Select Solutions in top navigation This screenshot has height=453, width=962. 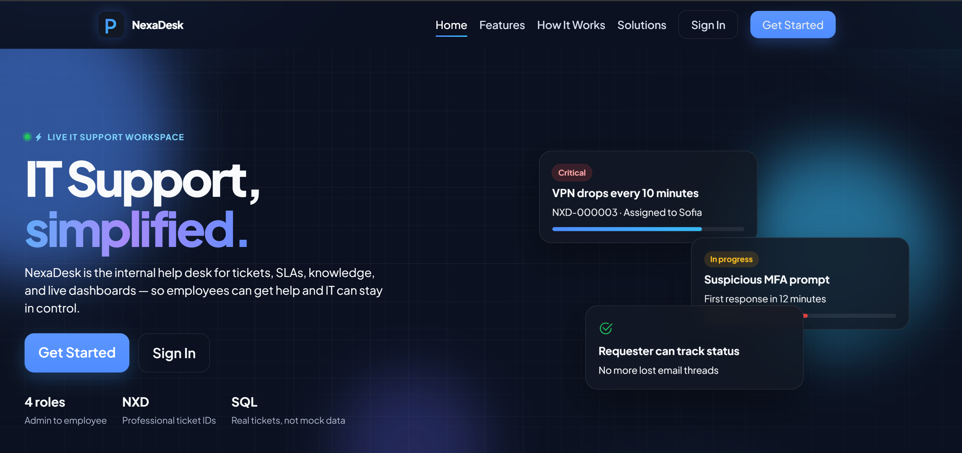click(641, 25)
